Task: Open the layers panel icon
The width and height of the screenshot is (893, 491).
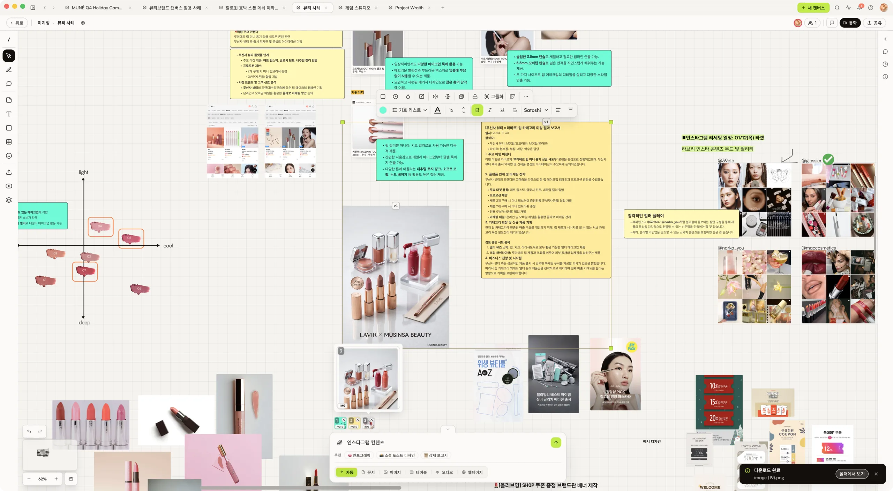Action: pos(9,200)
